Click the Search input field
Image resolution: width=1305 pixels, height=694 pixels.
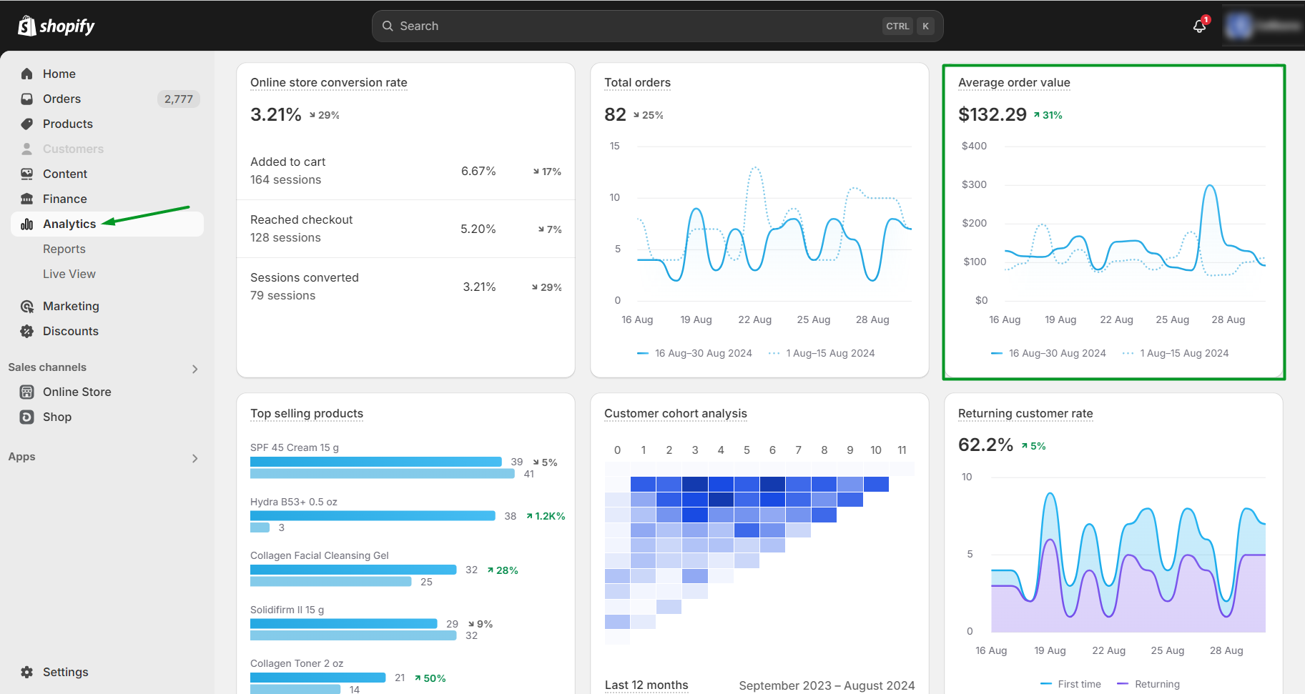(657, 26)
